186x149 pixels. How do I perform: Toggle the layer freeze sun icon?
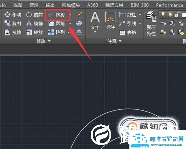[x=170, y=14]
